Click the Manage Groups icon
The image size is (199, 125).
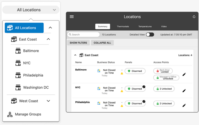(x=10, y=114)
